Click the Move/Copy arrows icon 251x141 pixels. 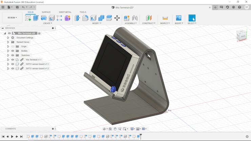[117, 18]
